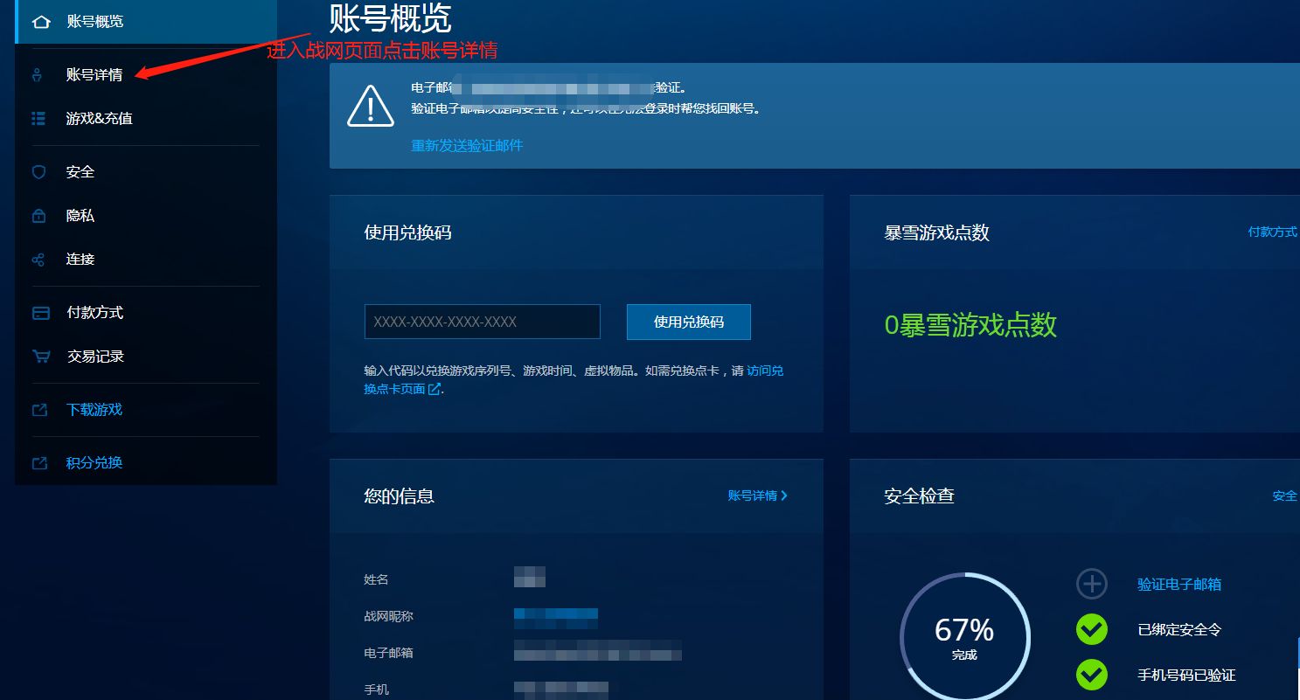Click the 安全 link in 安全检查 card
Image resolution: width=1300 pixels, height=700 pixels.
1285,496
